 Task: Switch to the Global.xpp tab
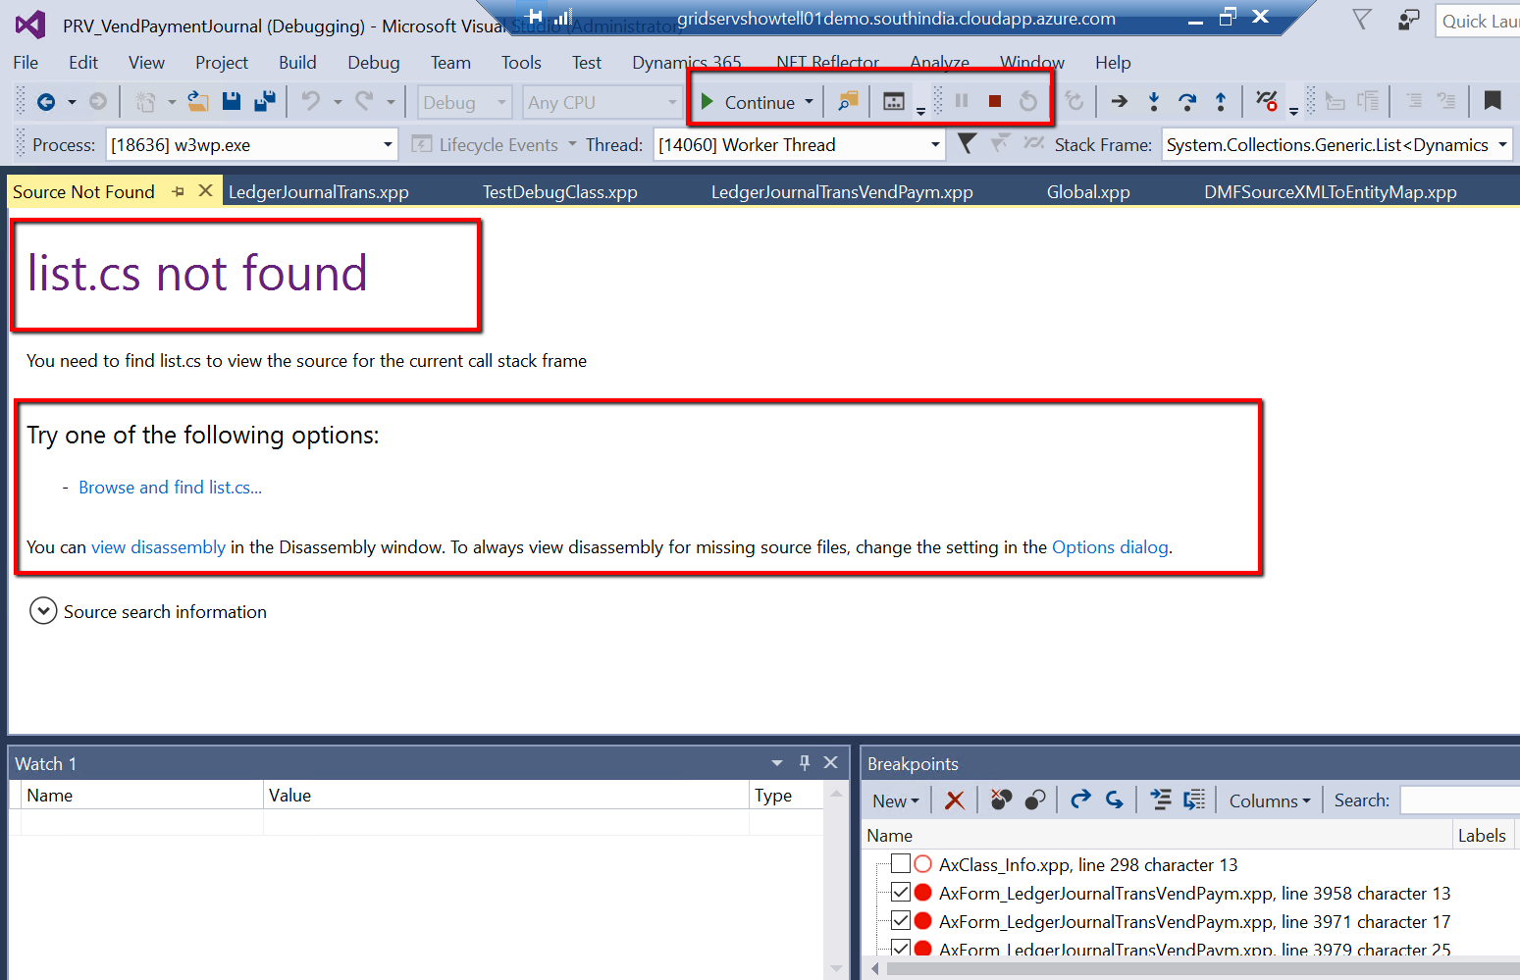point(1088,191)
